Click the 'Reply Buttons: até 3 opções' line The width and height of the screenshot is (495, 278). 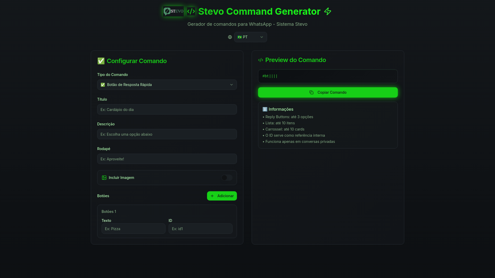(x=288, y=117)
